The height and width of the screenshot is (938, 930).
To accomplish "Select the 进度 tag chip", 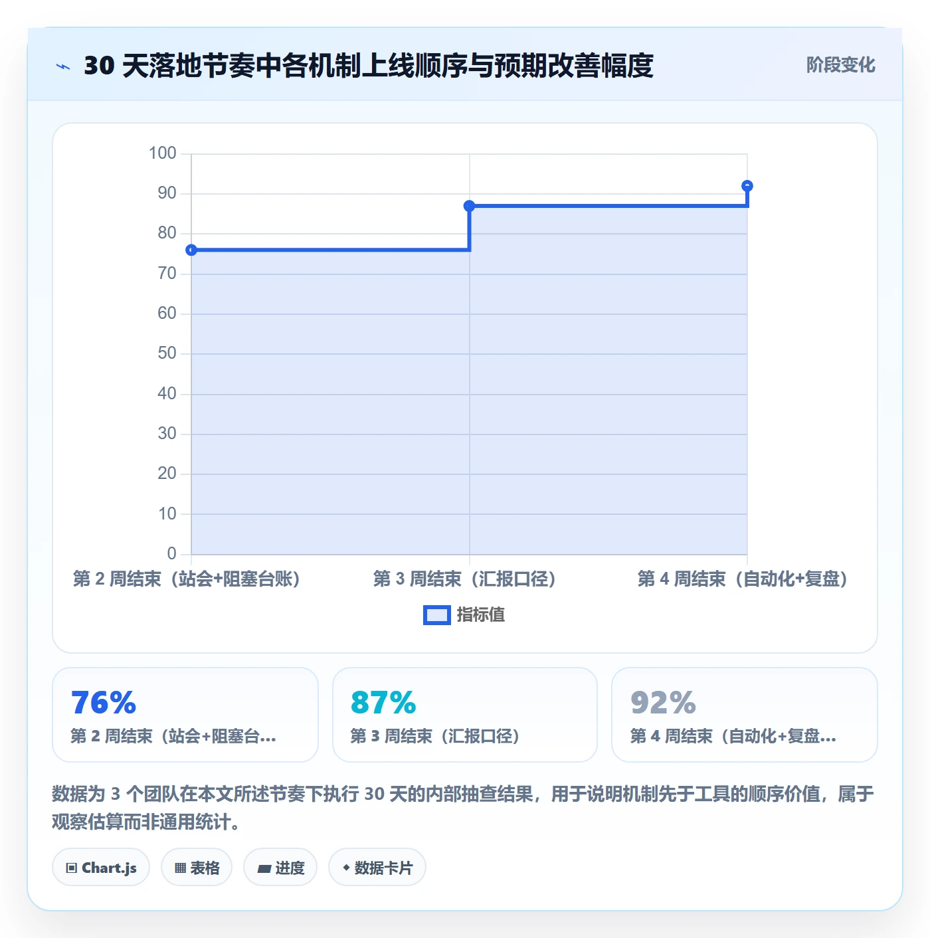I will [280, 867].
